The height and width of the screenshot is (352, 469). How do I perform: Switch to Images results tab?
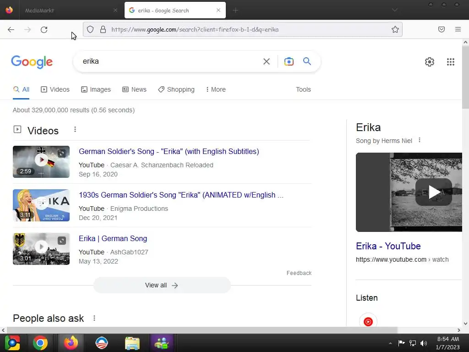coord(96,89)
